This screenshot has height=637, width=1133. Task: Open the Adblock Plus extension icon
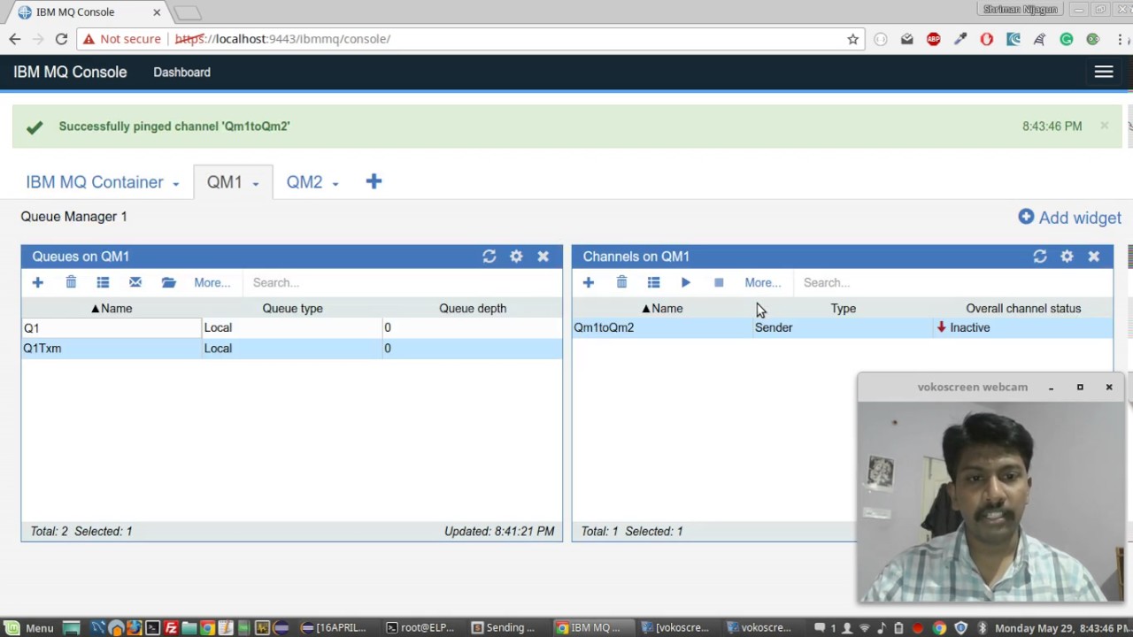tap(934, 39)
